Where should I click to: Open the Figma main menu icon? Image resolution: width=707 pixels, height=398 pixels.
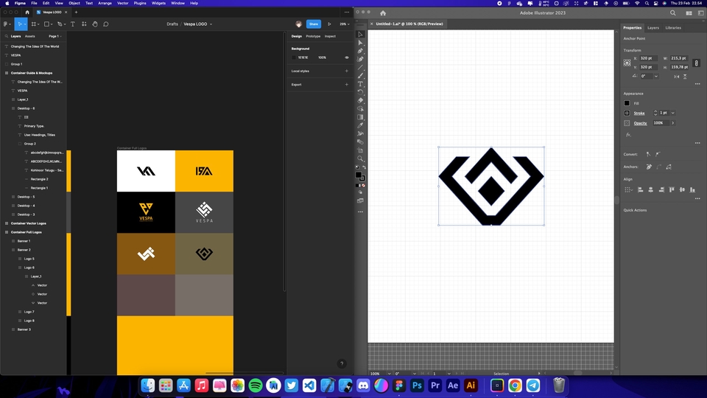[6, 24]
